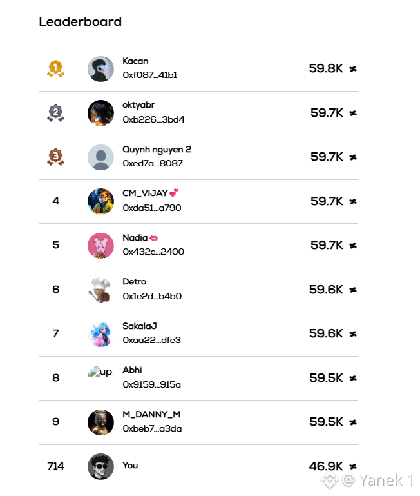Click Abhi's broken image avatar
420x496 pixels.
[100, 372]
